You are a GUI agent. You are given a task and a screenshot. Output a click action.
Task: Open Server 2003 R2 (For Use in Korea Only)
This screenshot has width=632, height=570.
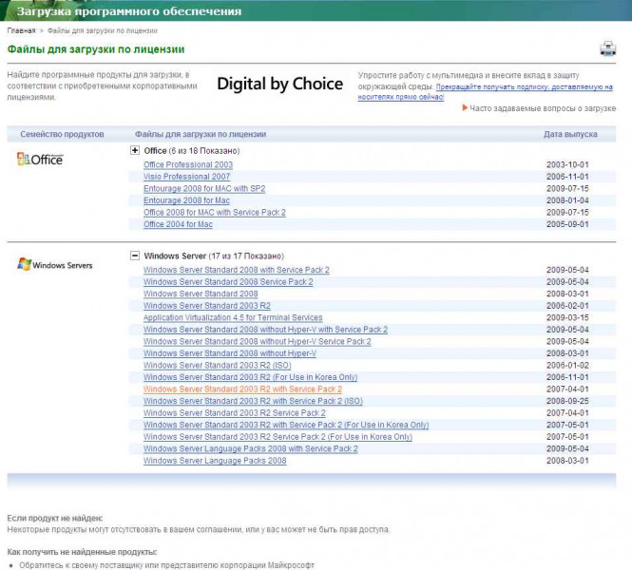coord(250,377)
